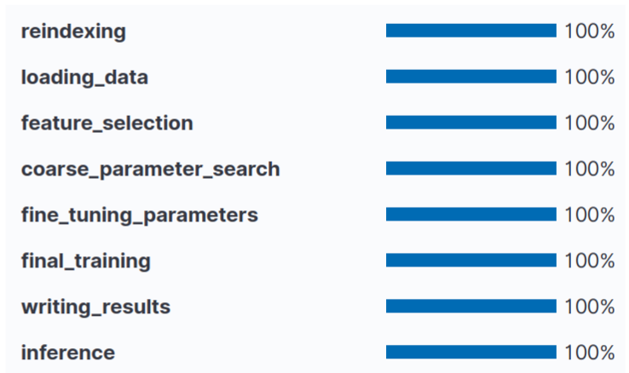
Task: Click the writing_results progress bar
Action: click(x=471, y=306)
